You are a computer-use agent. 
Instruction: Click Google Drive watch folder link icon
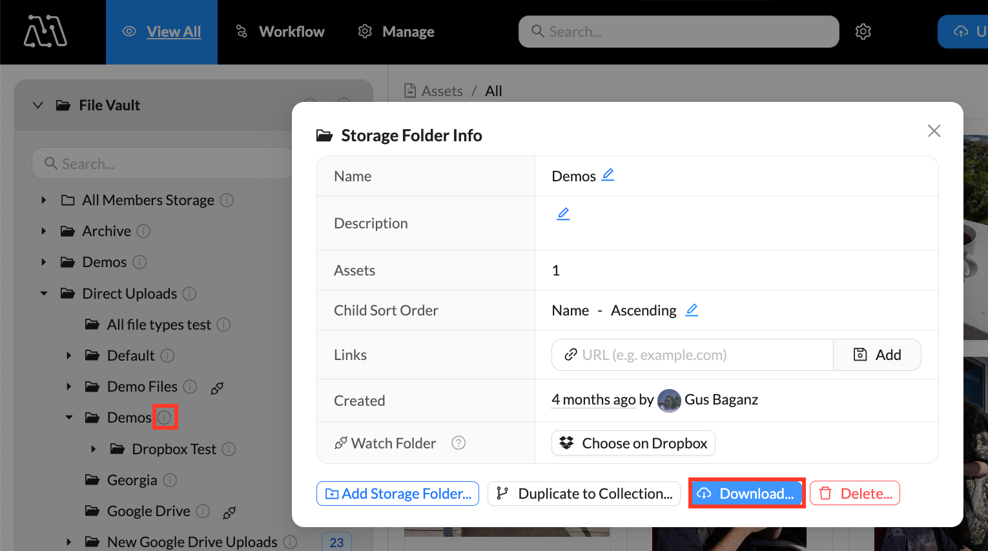coord(229,513)
